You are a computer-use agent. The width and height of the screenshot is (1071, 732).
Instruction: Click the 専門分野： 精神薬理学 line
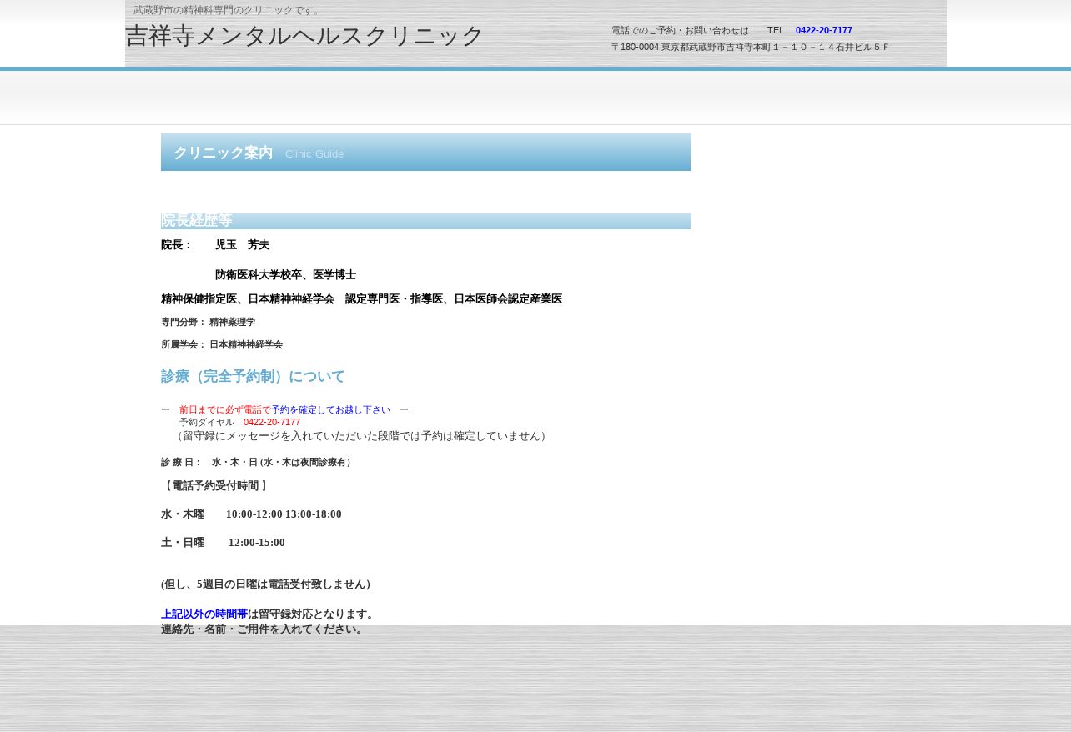(208, 322)
